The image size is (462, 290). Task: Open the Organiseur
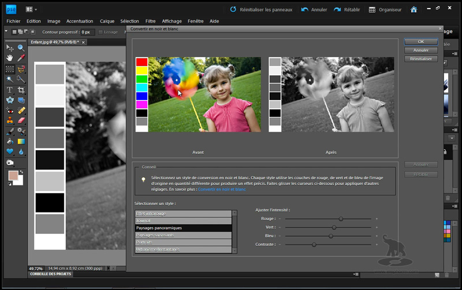pos(385,10)
